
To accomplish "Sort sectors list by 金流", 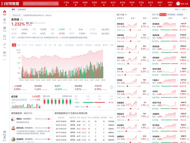I will click(171, 18).
